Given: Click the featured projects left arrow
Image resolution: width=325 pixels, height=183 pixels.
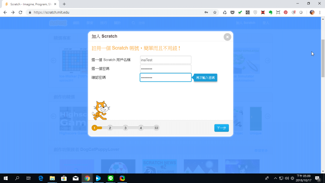Looking at the screenshot, I should (53, 61).
